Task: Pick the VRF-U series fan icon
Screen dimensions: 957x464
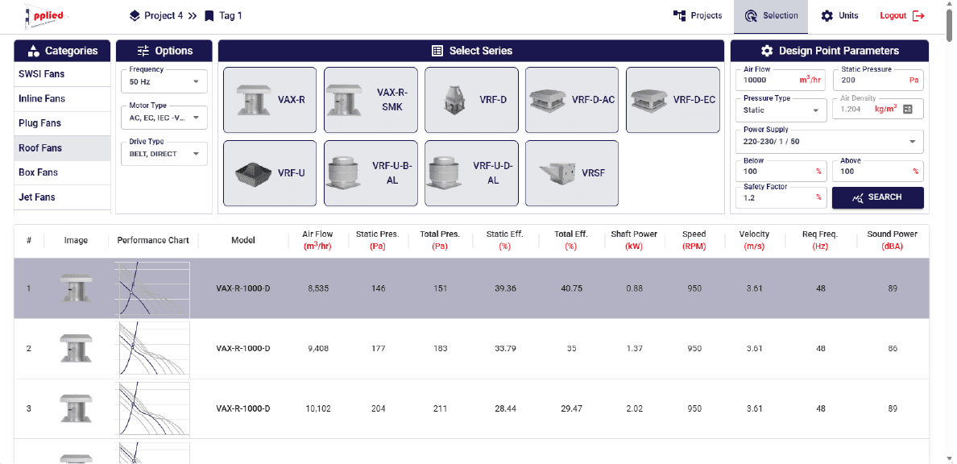Action: pyautogui.click(x=253, y=173)
